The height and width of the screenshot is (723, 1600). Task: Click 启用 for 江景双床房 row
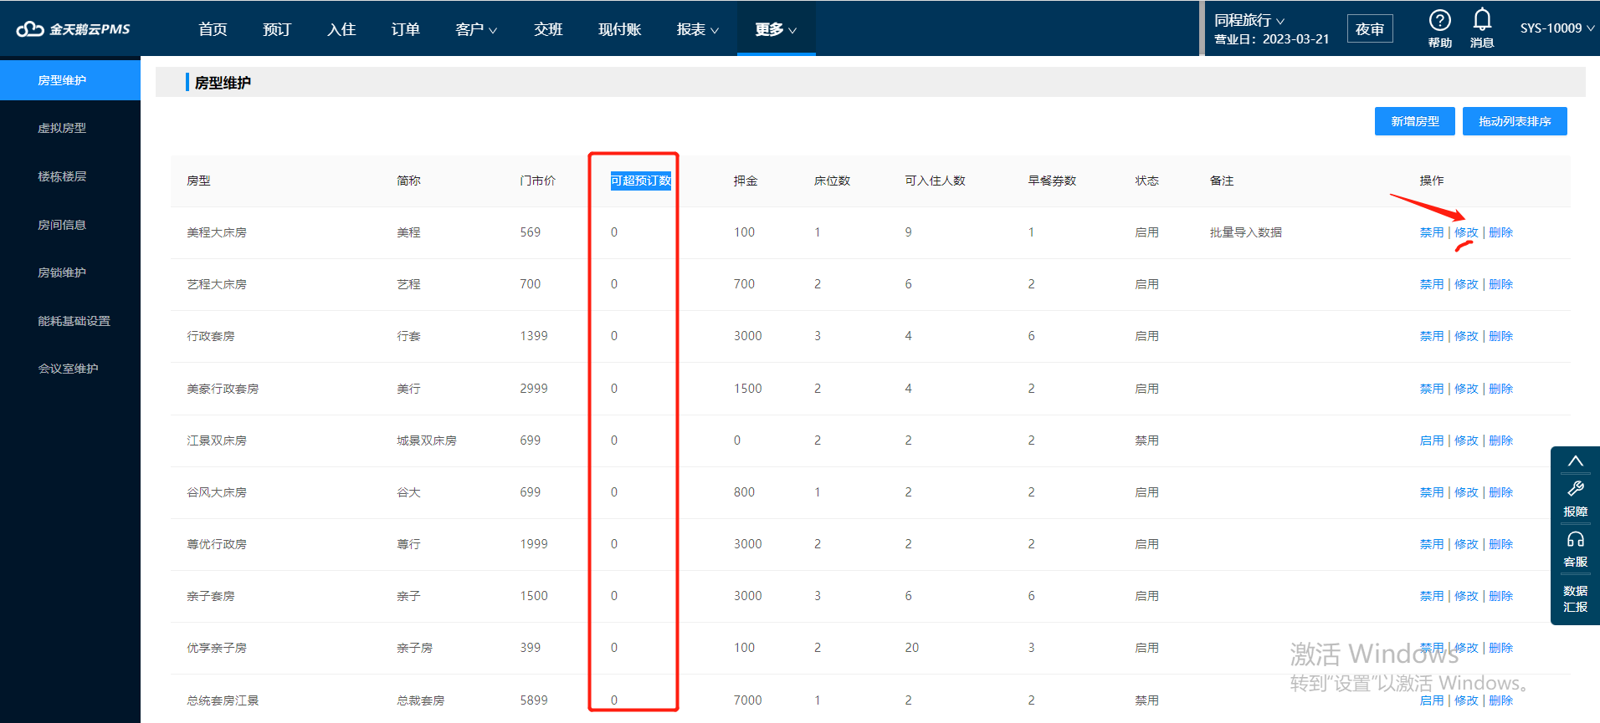pyautogui.click(x=1432, y=440)
